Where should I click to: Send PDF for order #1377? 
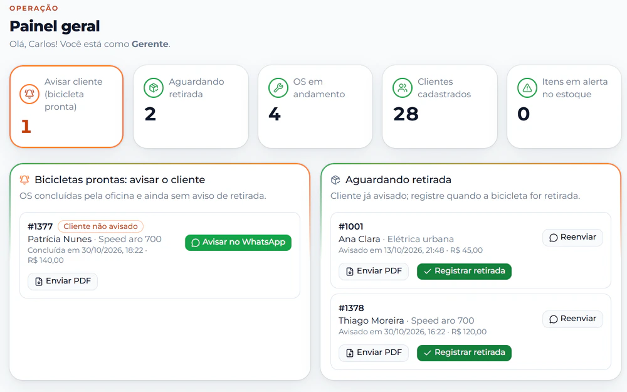pyautogui.click(x=62, y=281)
